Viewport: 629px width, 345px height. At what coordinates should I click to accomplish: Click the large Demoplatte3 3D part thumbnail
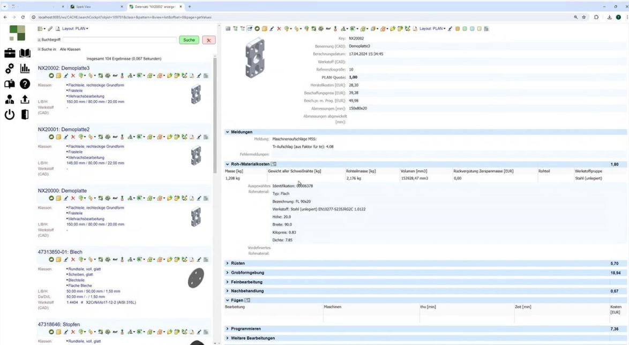pyautogui.click(x=254, y=57)
